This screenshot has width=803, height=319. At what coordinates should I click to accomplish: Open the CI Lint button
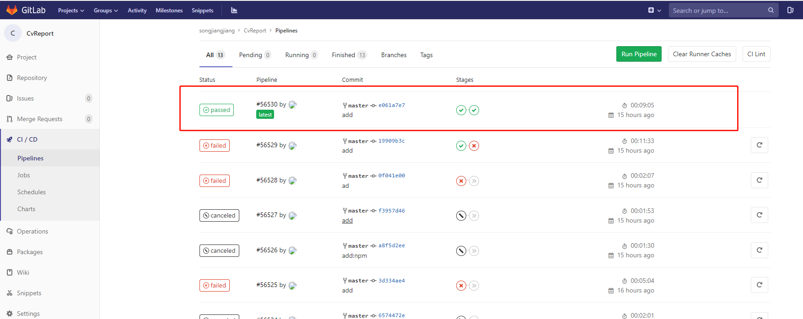756,54
